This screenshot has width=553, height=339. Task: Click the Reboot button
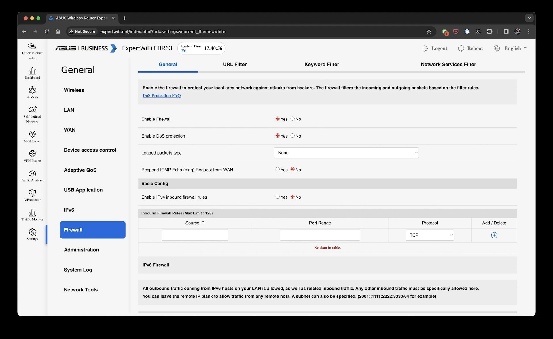coord(470,48)
